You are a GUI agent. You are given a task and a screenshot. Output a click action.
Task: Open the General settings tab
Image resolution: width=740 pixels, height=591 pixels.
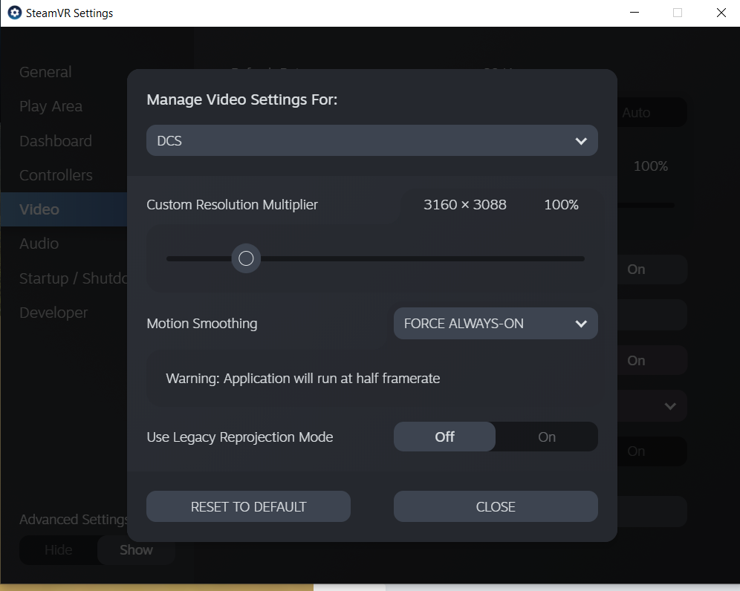pyautogui.click(x=45, y=72)
